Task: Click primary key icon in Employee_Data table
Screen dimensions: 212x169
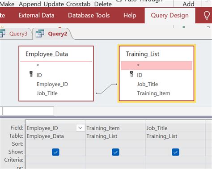Action: tap(31, 74)
